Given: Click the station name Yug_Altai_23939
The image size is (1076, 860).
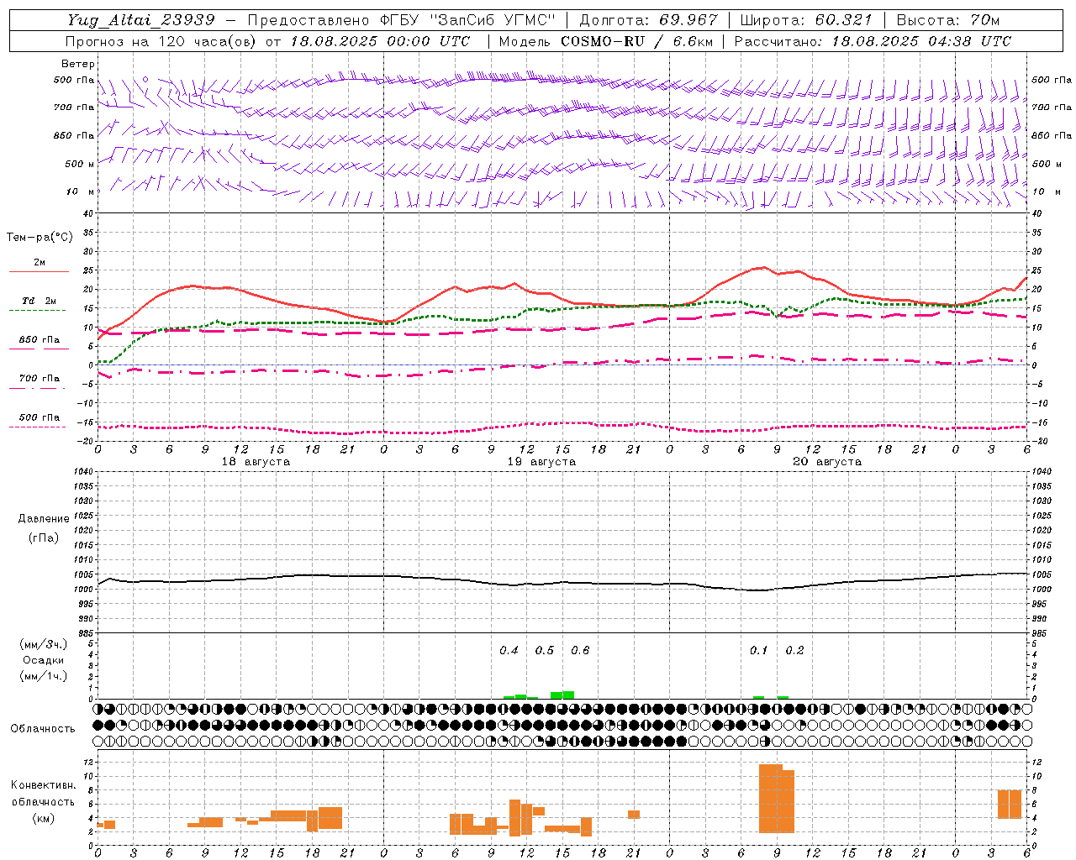Looking at the screenshot, I should 141,20.
